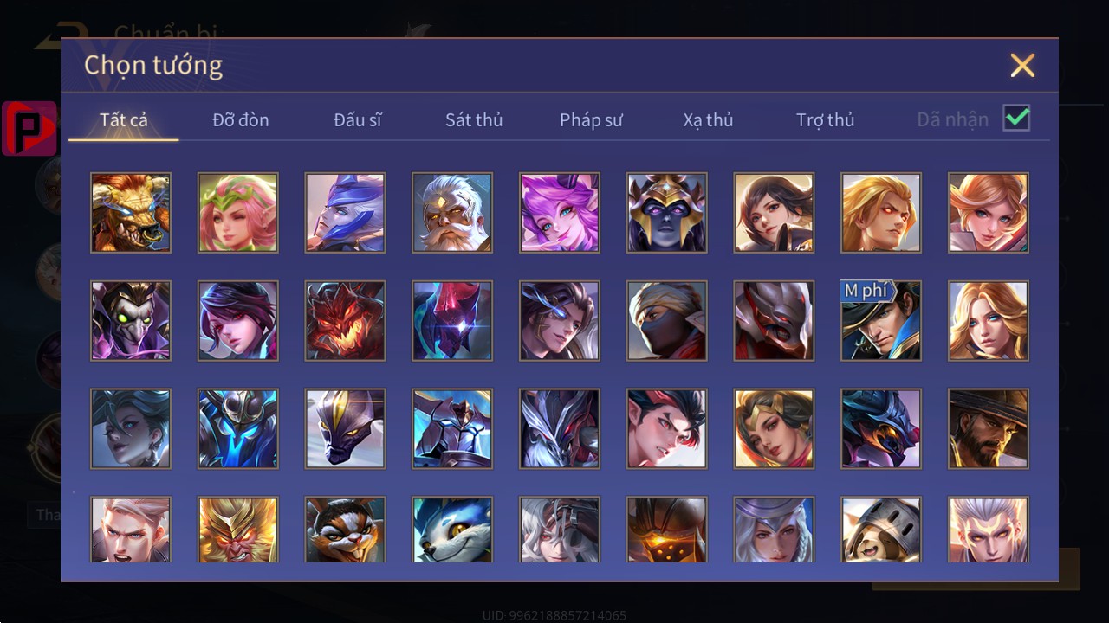Choose the hero tagged 'M phí'
The width and height of the screenshot is (1109, 623).
pos(881,321)
